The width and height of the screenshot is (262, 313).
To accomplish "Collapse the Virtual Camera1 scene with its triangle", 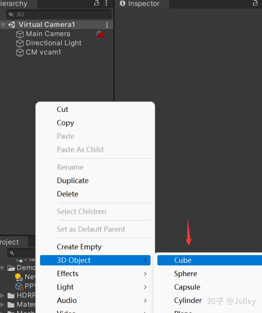I will pos(3,25).
